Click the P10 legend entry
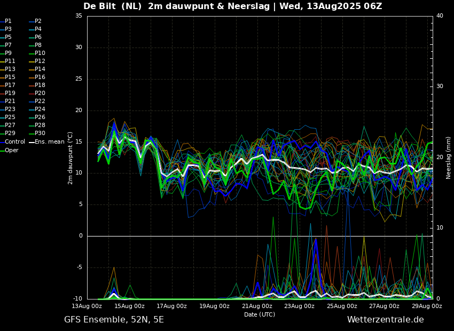 click(x=40, y=53)
